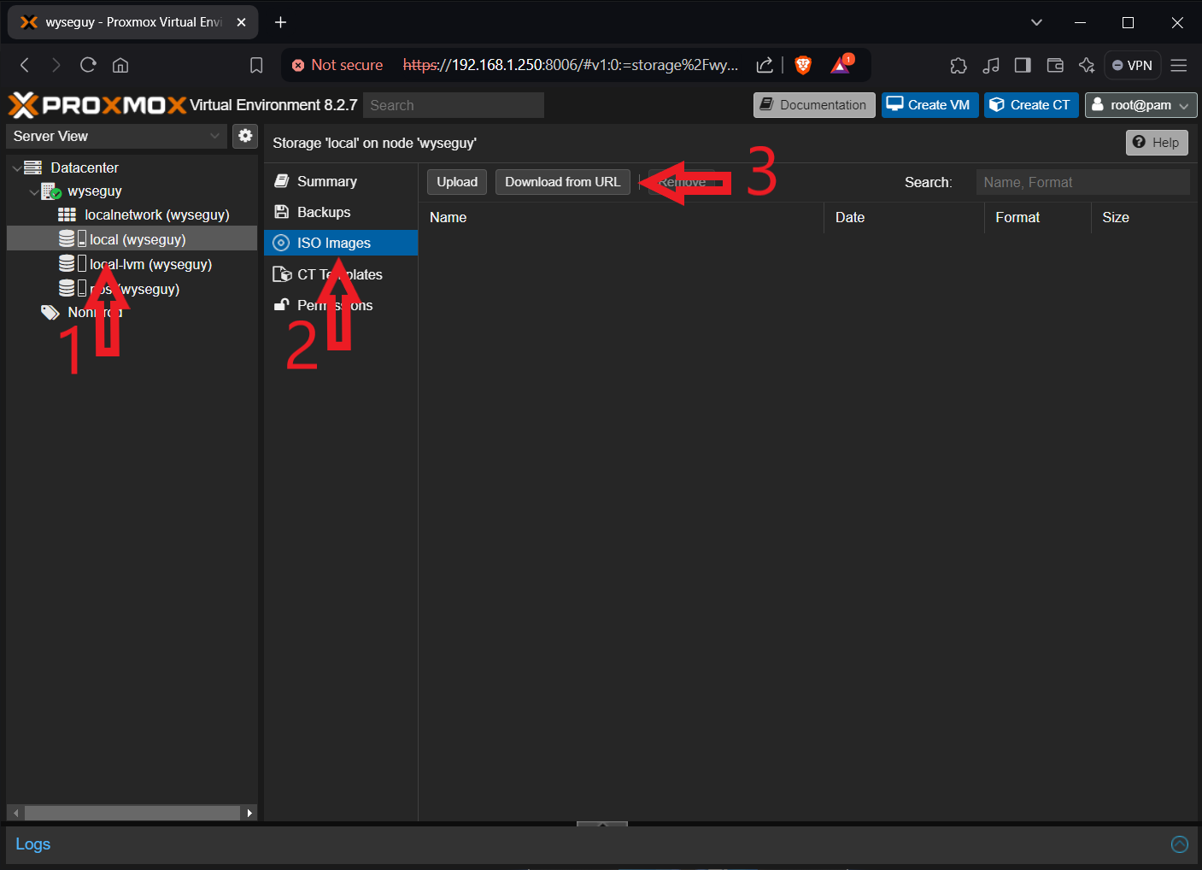This screenshot has height=870, width=1202.
Task: Open media playlist music note icon
Action: [991, 65]
